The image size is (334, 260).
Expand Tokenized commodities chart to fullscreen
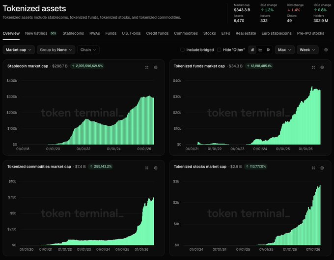(147, 168)
